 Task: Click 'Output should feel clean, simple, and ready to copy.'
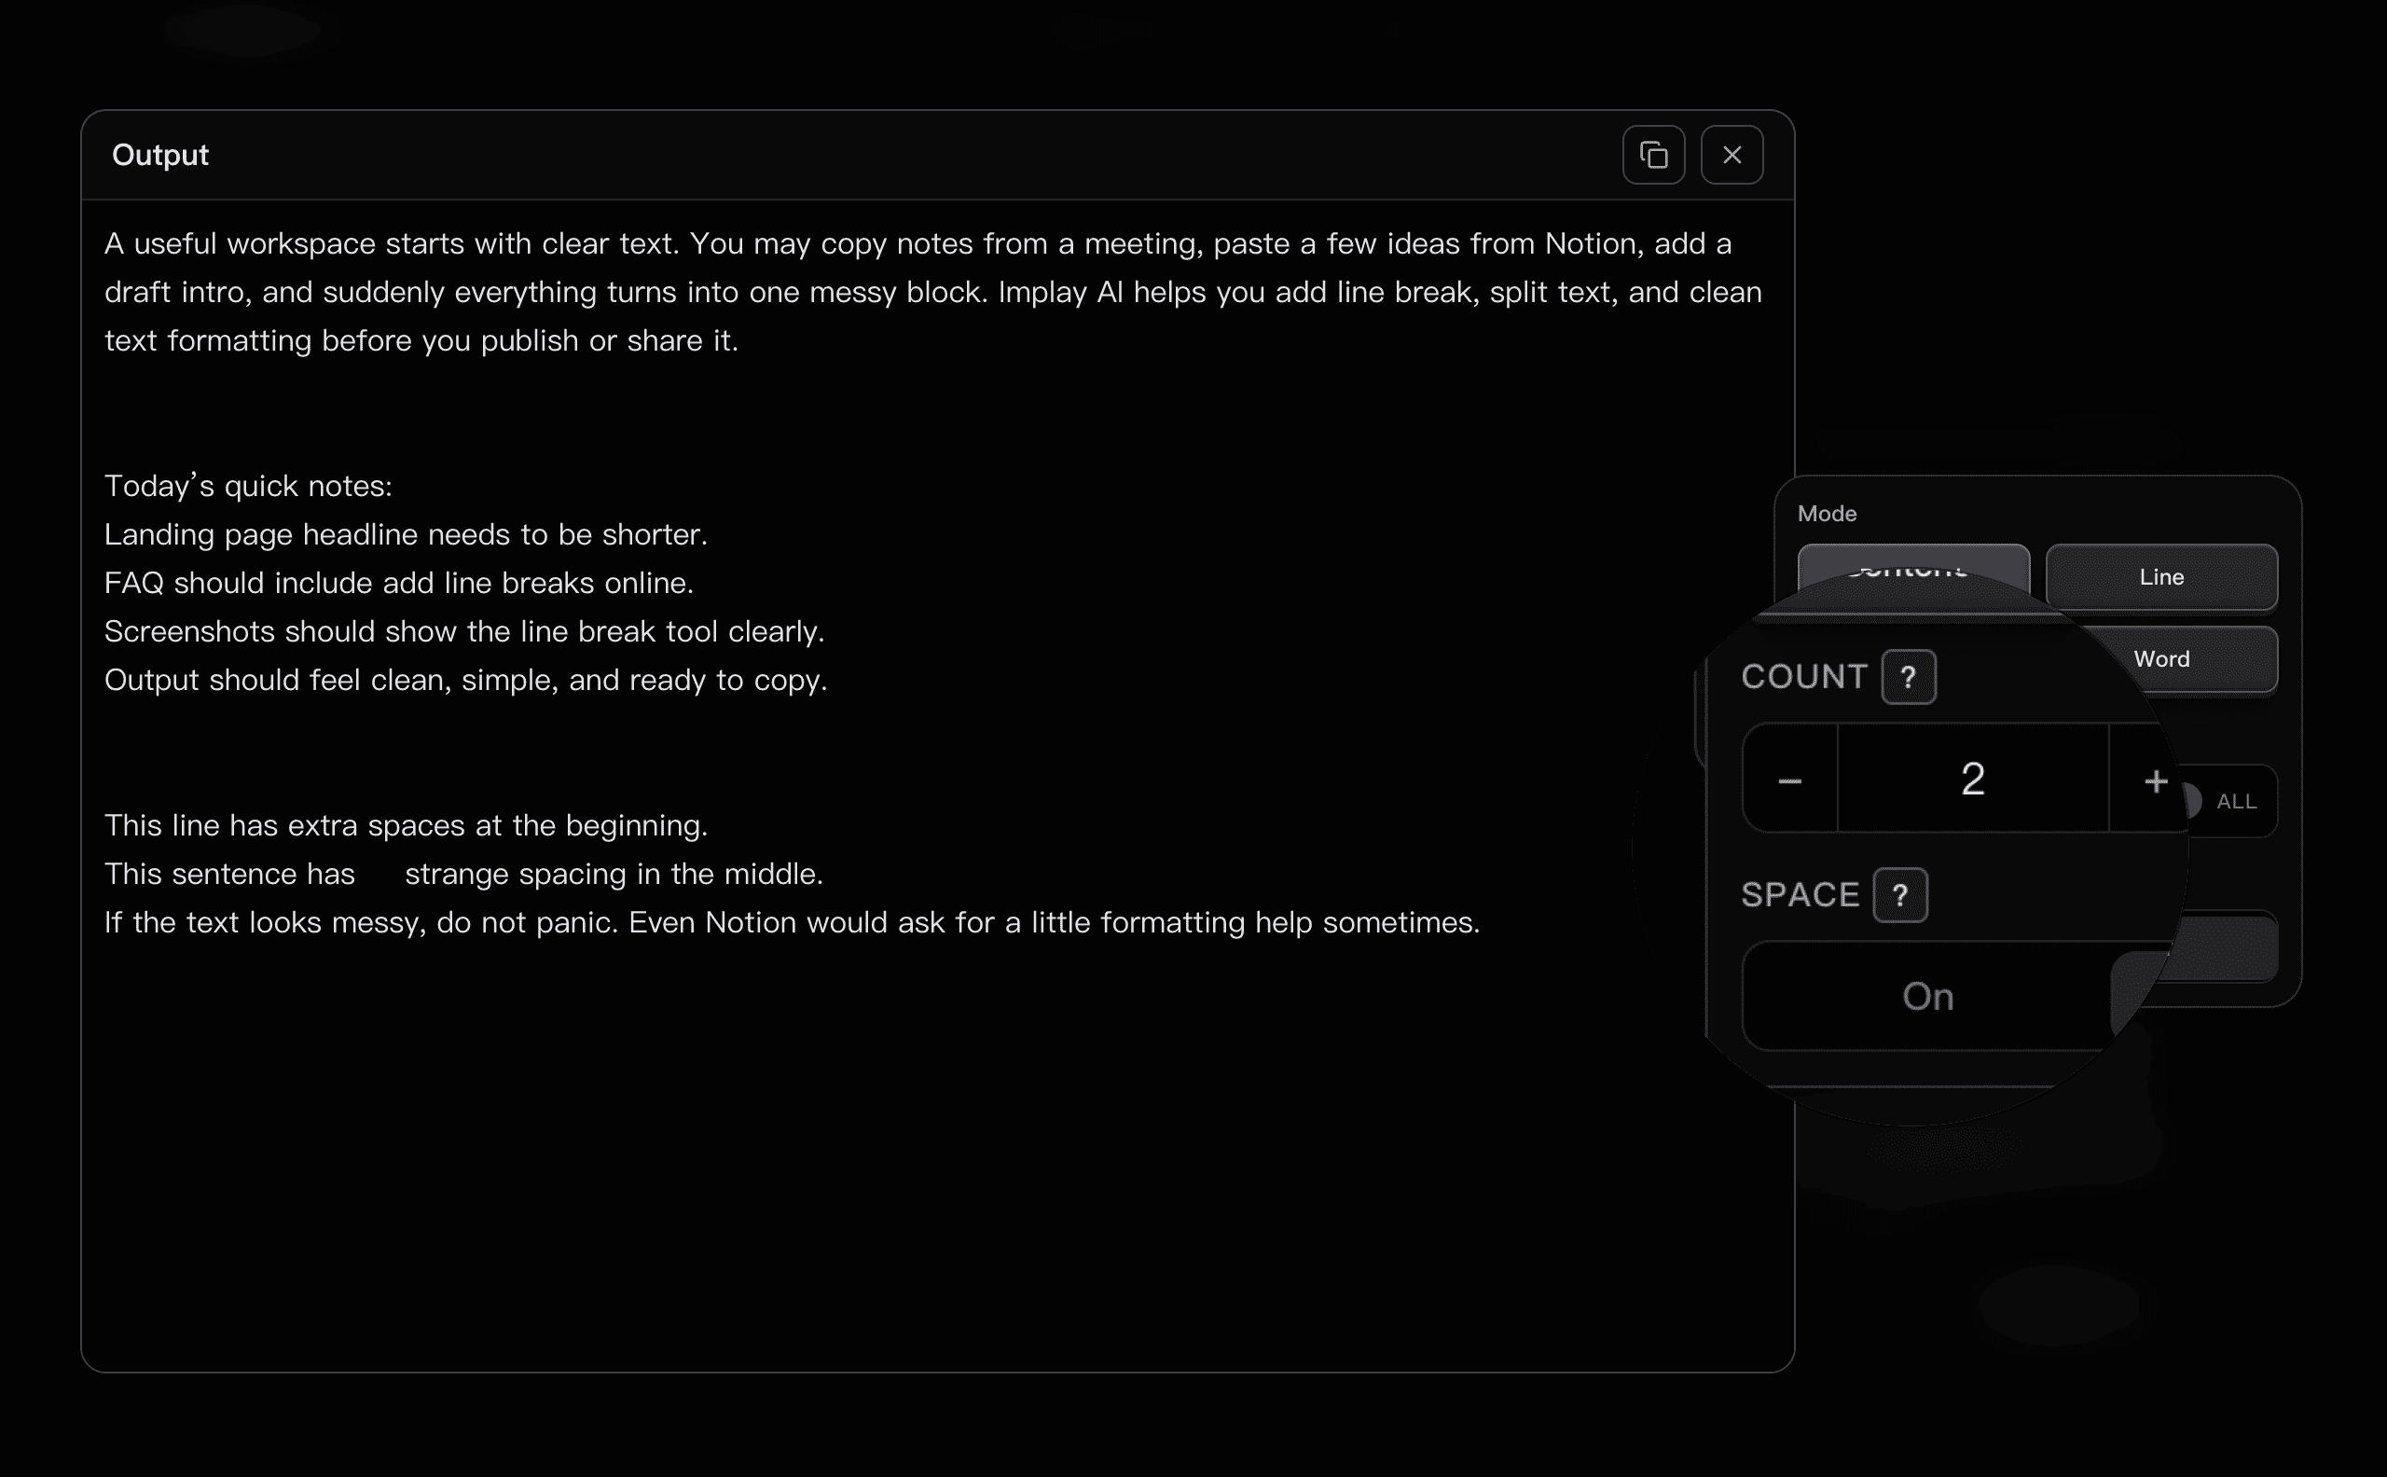[466, 680]
